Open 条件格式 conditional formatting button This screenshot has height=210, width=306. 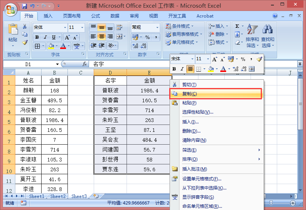(179, 26)
